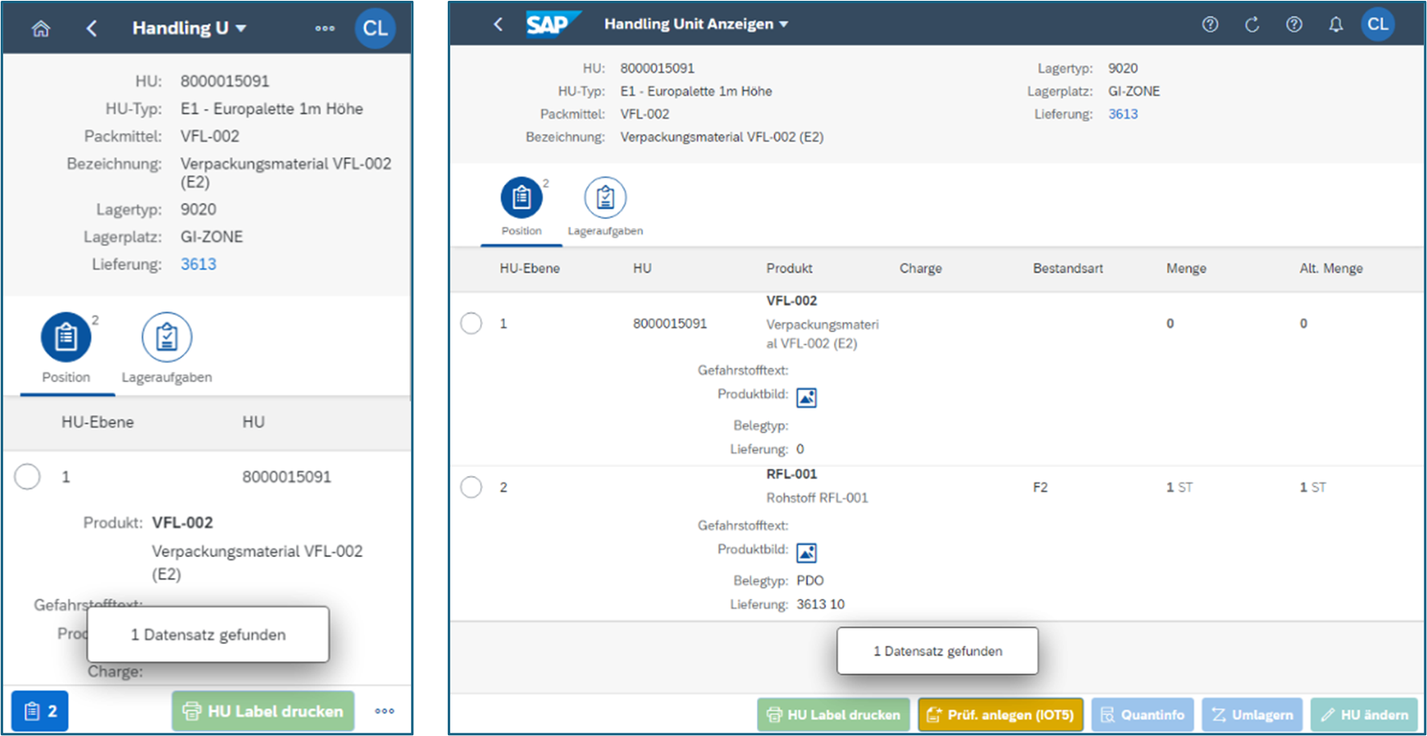The height and width of the screenshot is (736, 1427).
Task: Open CL user avatar in mobile view
Action: [375, 28]
